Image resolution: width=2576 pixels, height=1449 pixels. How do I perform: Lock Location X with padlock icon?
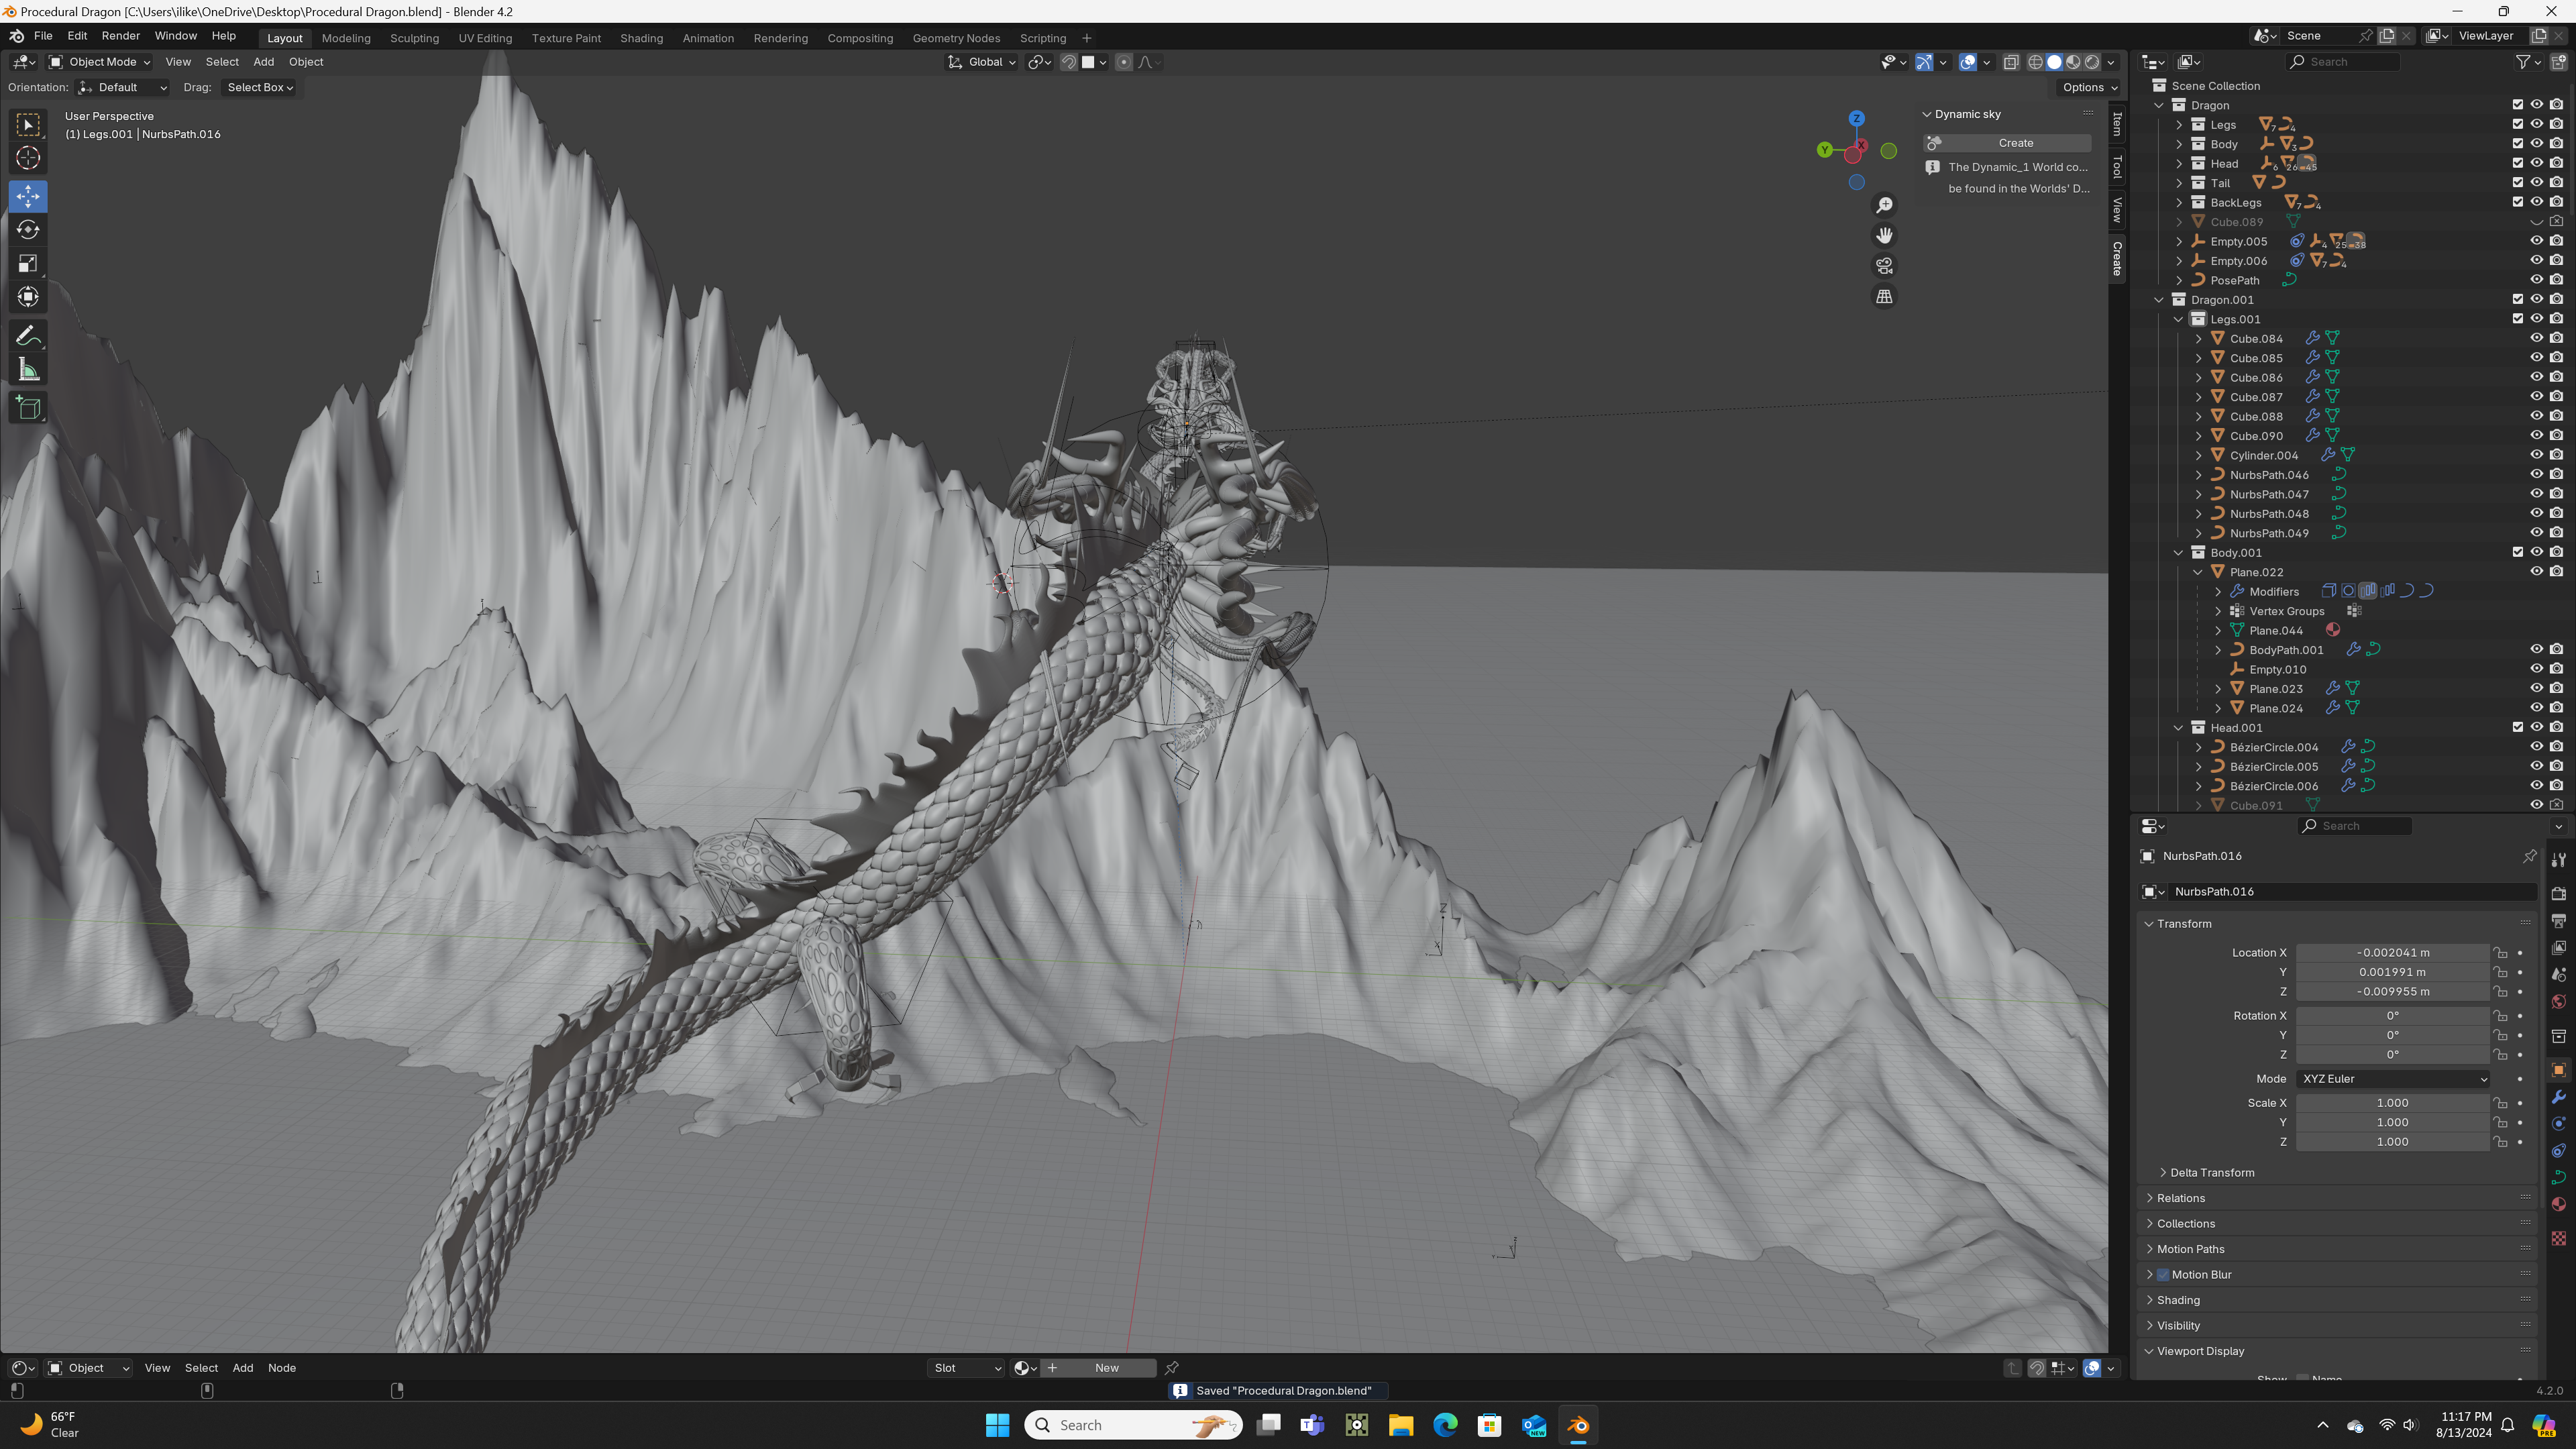(x=2499, y=953)
